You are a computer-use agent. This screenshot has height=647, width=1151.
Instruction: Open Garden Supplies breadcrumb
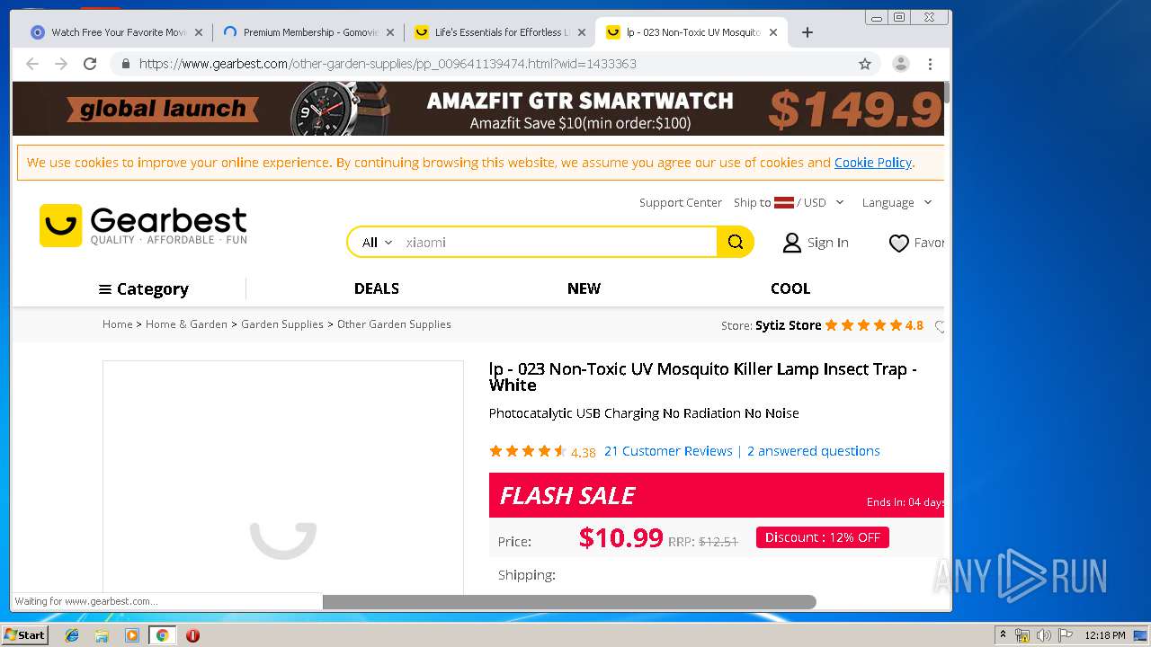tap(282, 324)
